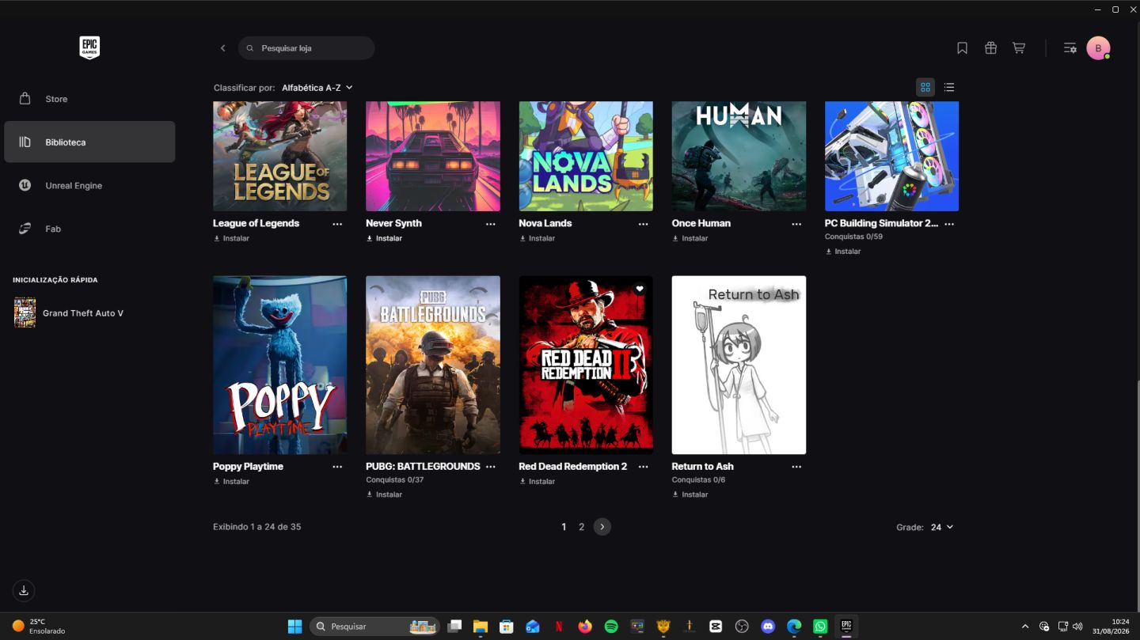Show hidden system tray icons
The image size is (1140, 640).
point(1025,627)
